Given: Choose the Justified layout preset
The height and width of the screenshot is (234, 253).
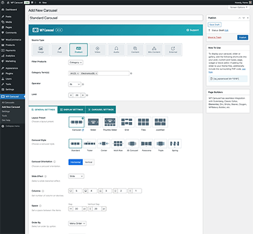Looking at the screenshot, I should (160, 122).
